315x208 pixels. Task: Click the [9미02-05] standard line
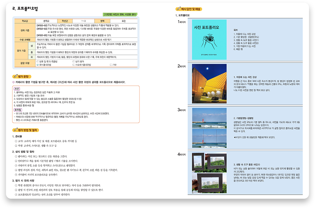[x=74, y=35]
